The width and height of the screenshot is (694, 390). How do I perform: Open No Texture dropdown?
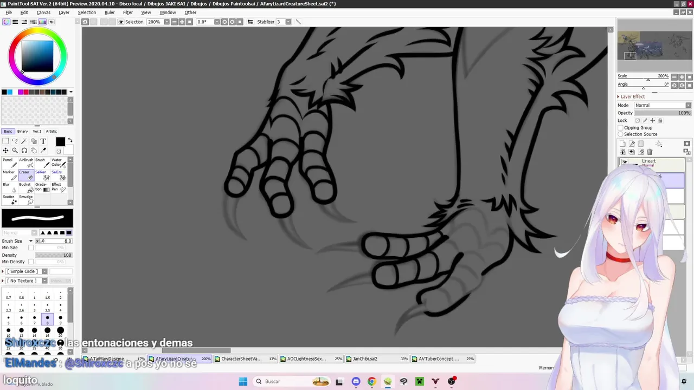coord(44,281)
